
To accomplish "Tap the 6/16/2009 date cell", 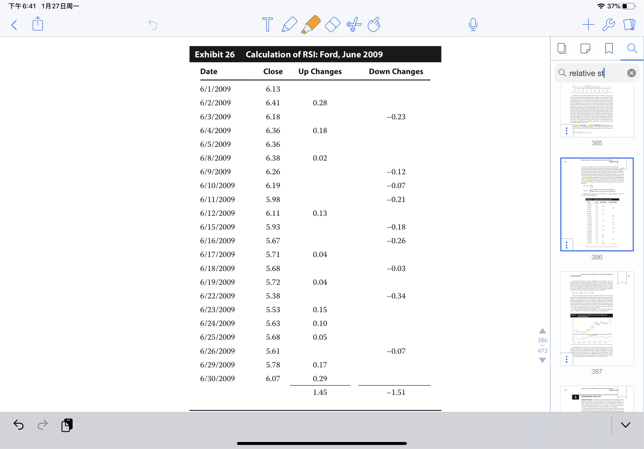I will pos(217,241).
